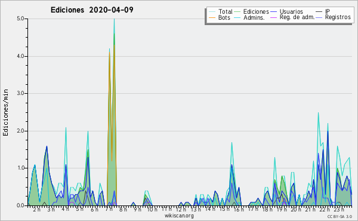Viewport: 358px width, 221px height.
Task: Click the 'Ediciones' legend label
Action: (x=256, y=11)
